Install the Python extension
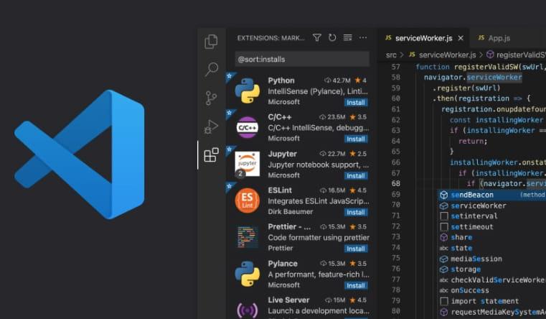This screenshot has width=546, height=319. [356, 103]
